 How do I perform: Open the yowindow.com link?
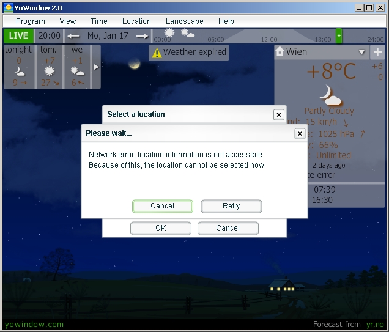click(x=34, y=324)
